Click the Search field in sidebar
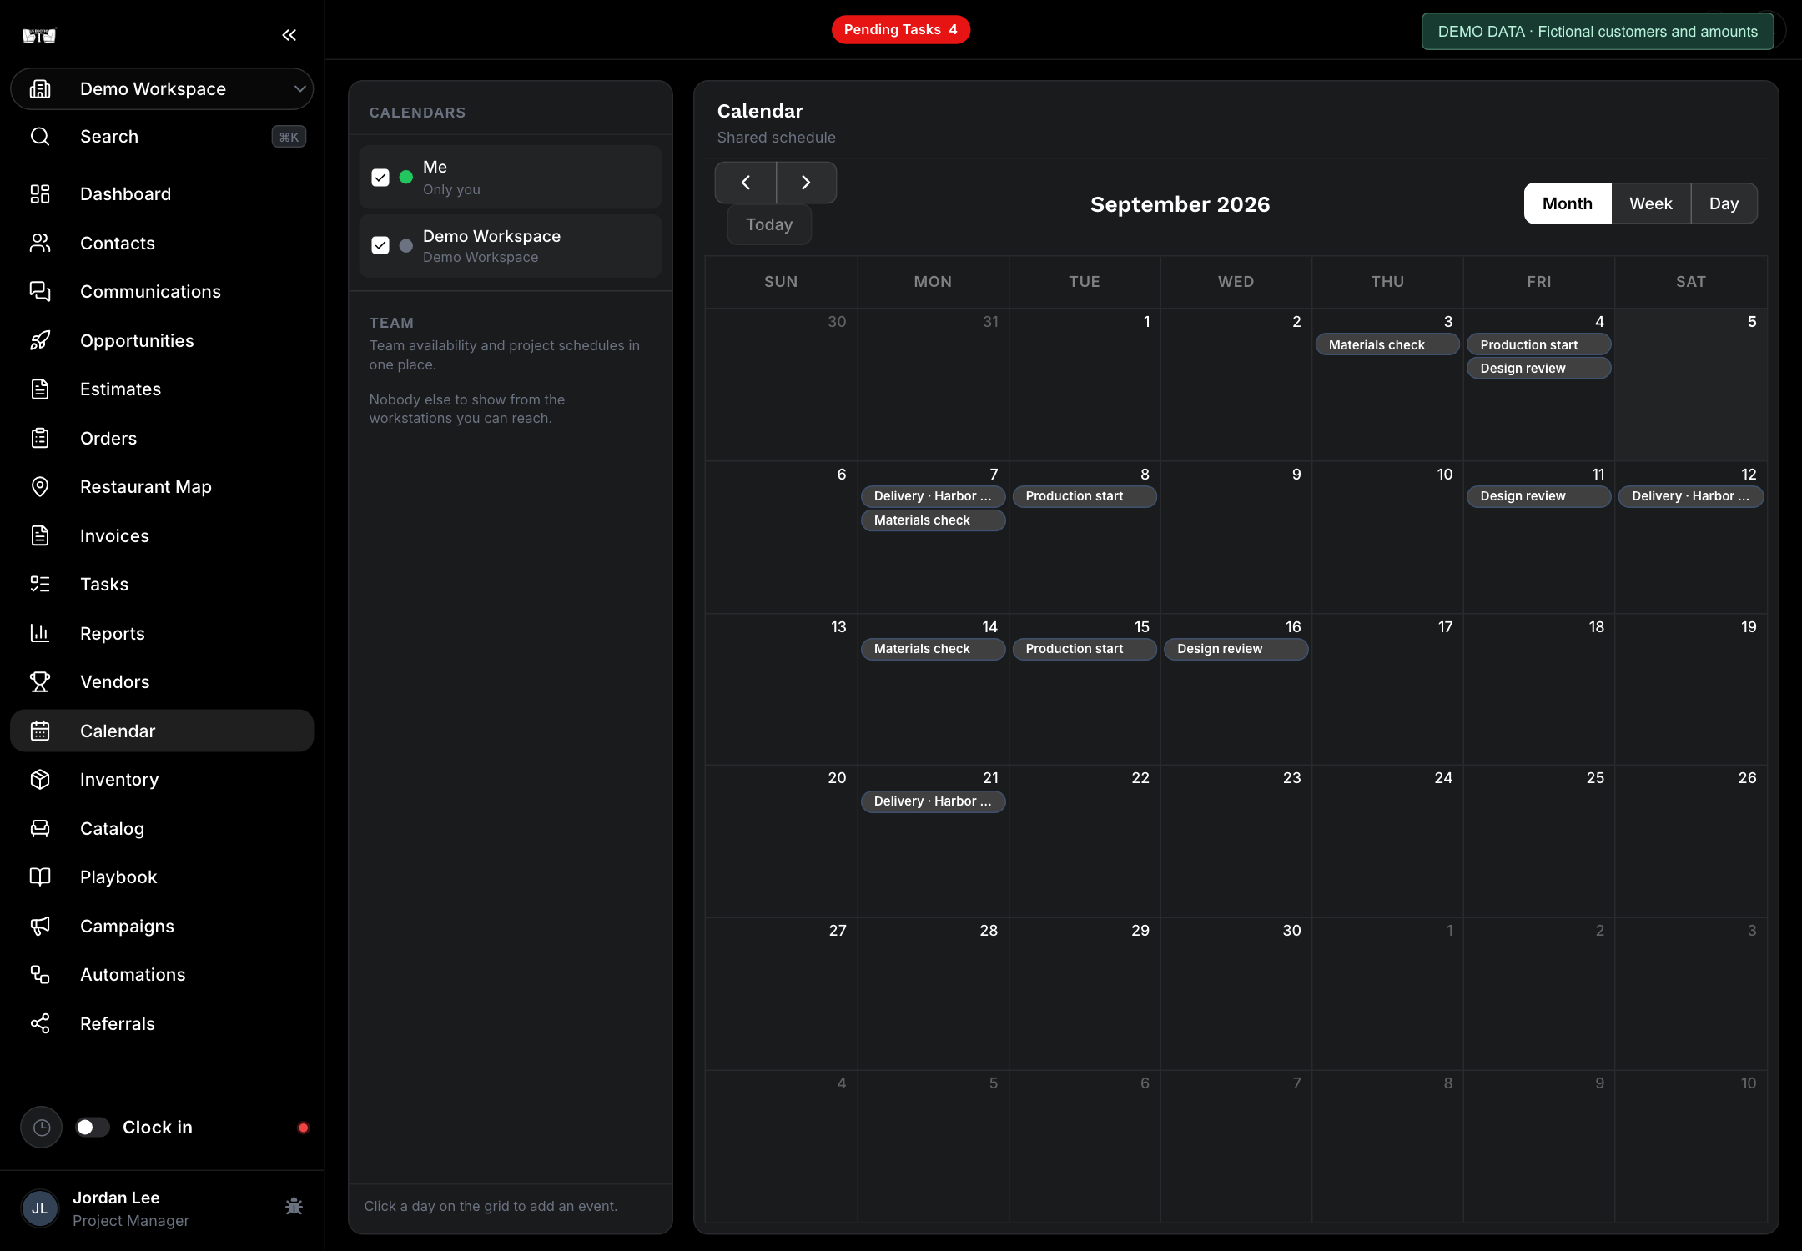The height and width of the screenshot is (1251, 1802). click(162, 137)
